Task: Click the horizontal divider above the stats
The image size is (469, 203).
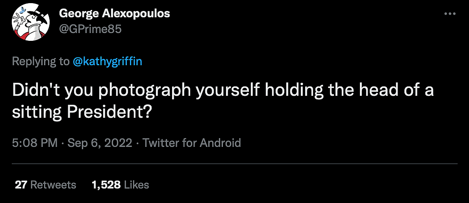Action: point(234,163)
